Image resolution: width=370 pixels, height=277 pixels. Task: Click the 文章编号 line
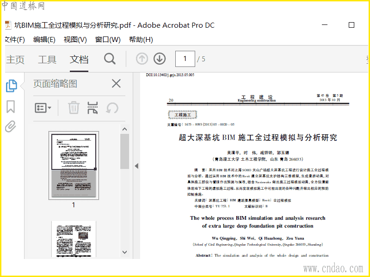click(x=201, y=124)
